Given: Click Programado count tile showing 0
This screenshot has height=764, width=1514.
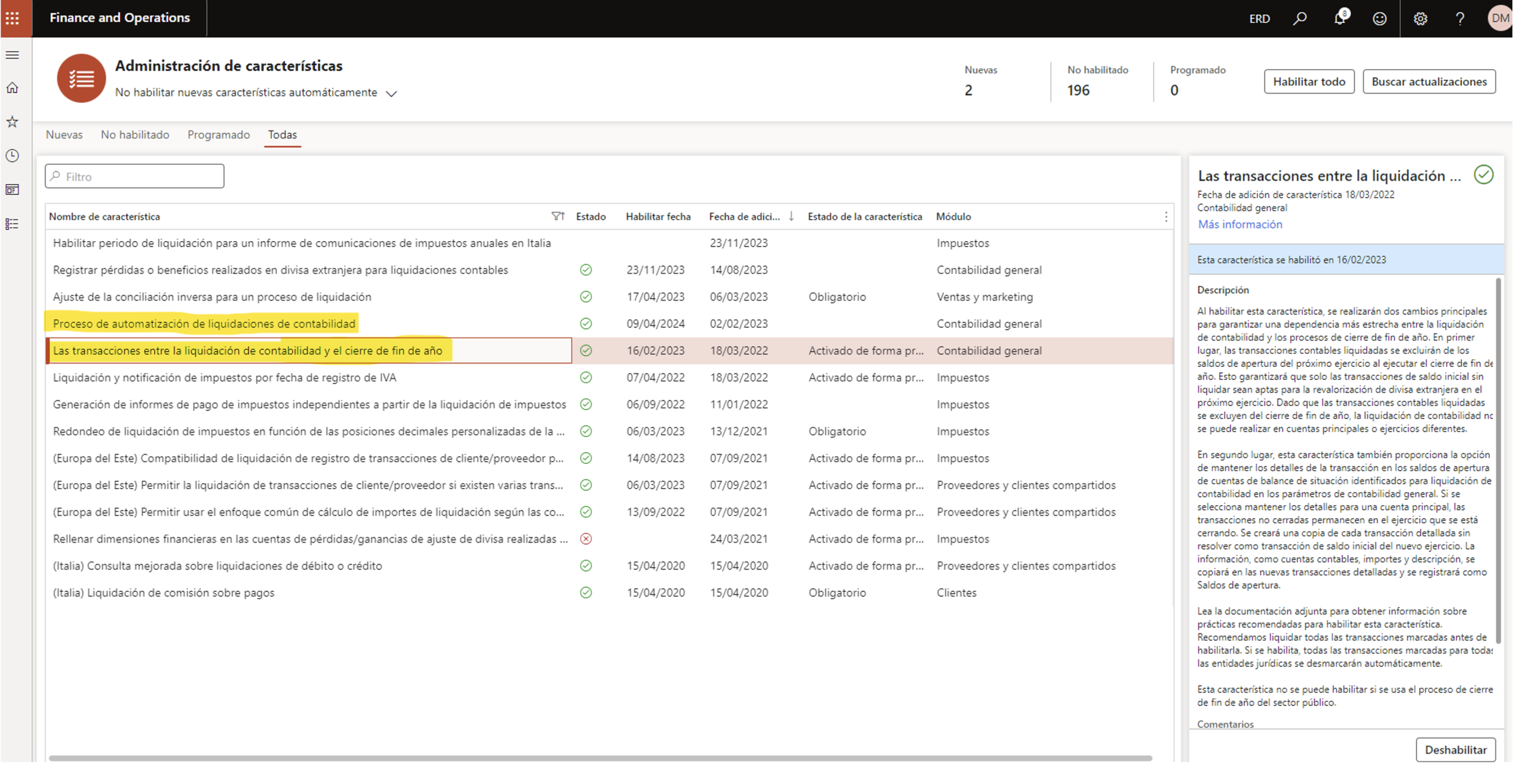Looking at the screenshot, I should click(1198, 81).
